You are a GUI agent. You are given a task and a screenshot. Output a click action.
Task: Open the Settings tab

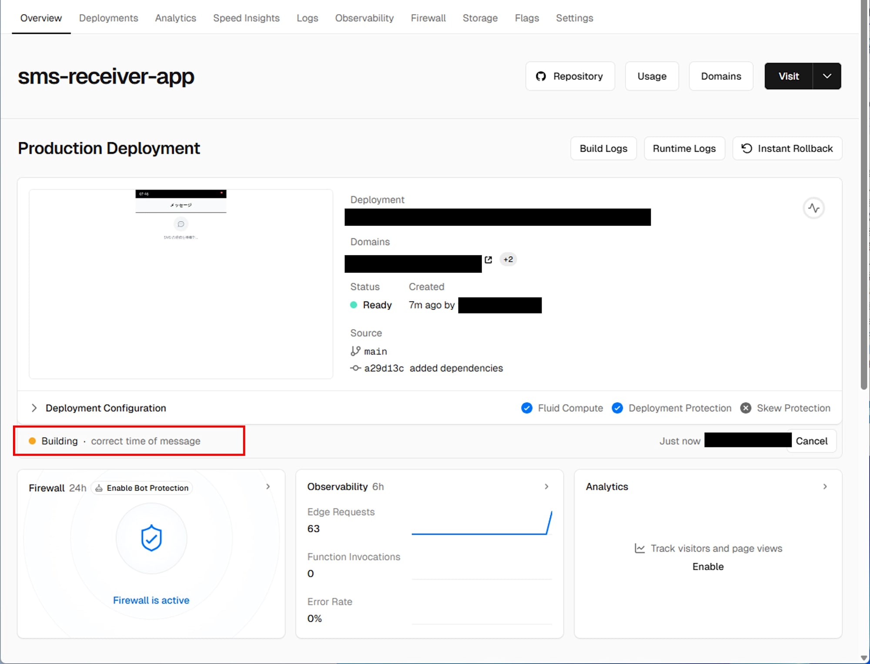(574, 18)
